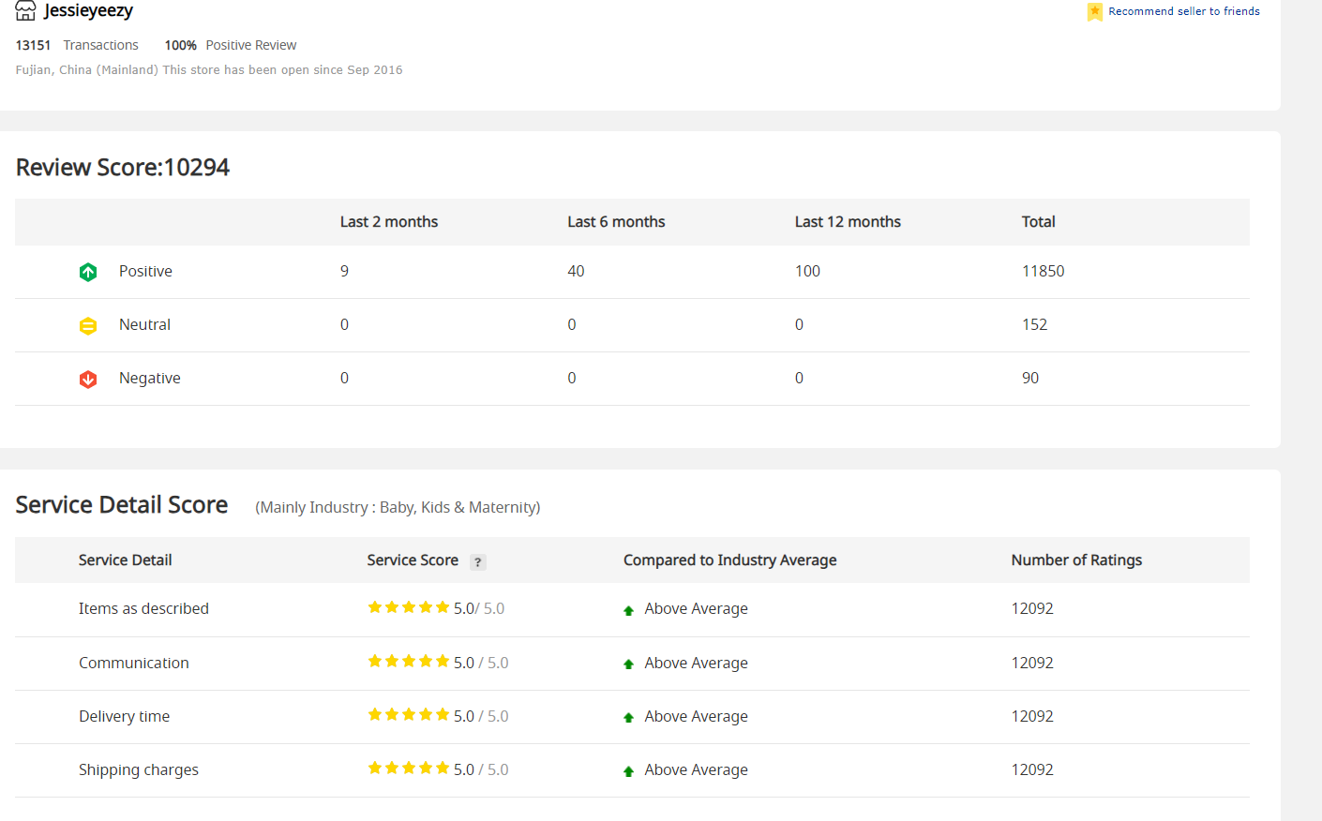
Task: Click the 12092 ratings count for Shipping charges
Action: pos(1032,769)
